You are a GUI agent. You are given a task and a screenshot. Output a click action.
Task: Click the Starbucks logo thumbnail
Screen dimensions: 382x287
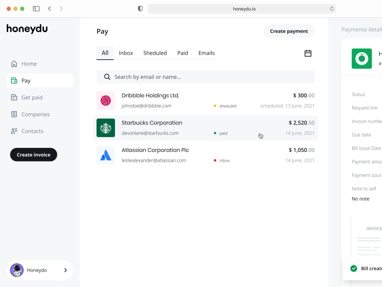tap(106, 128)
